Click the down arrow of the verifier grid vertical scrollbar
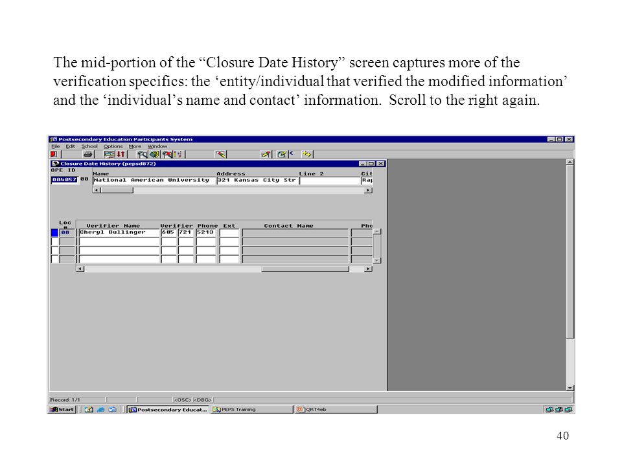Screen dimensions: 622x466 pyautogui.click(x=377, y=260)
